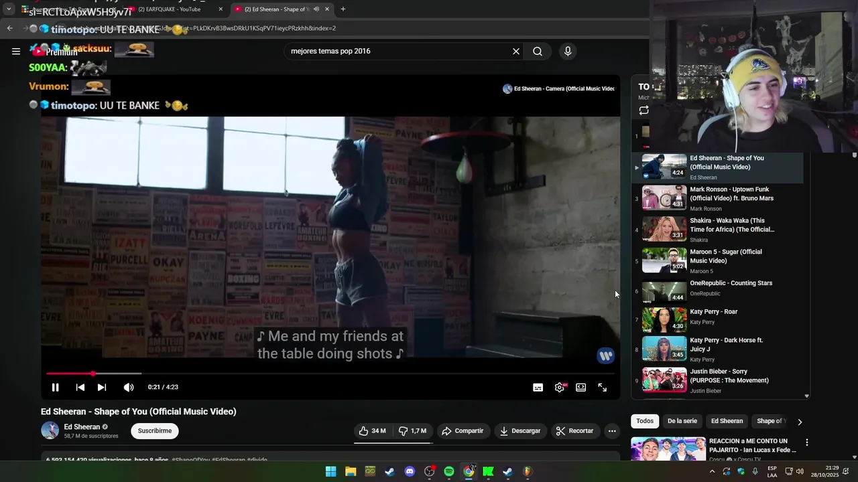Enter fullscreen mode in the player
The height and width of the screenshot is (482, 858).
point(603,387)
